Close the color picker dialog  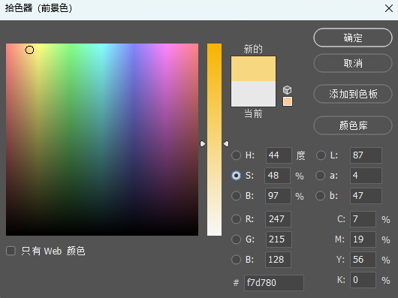click(388, 8)
